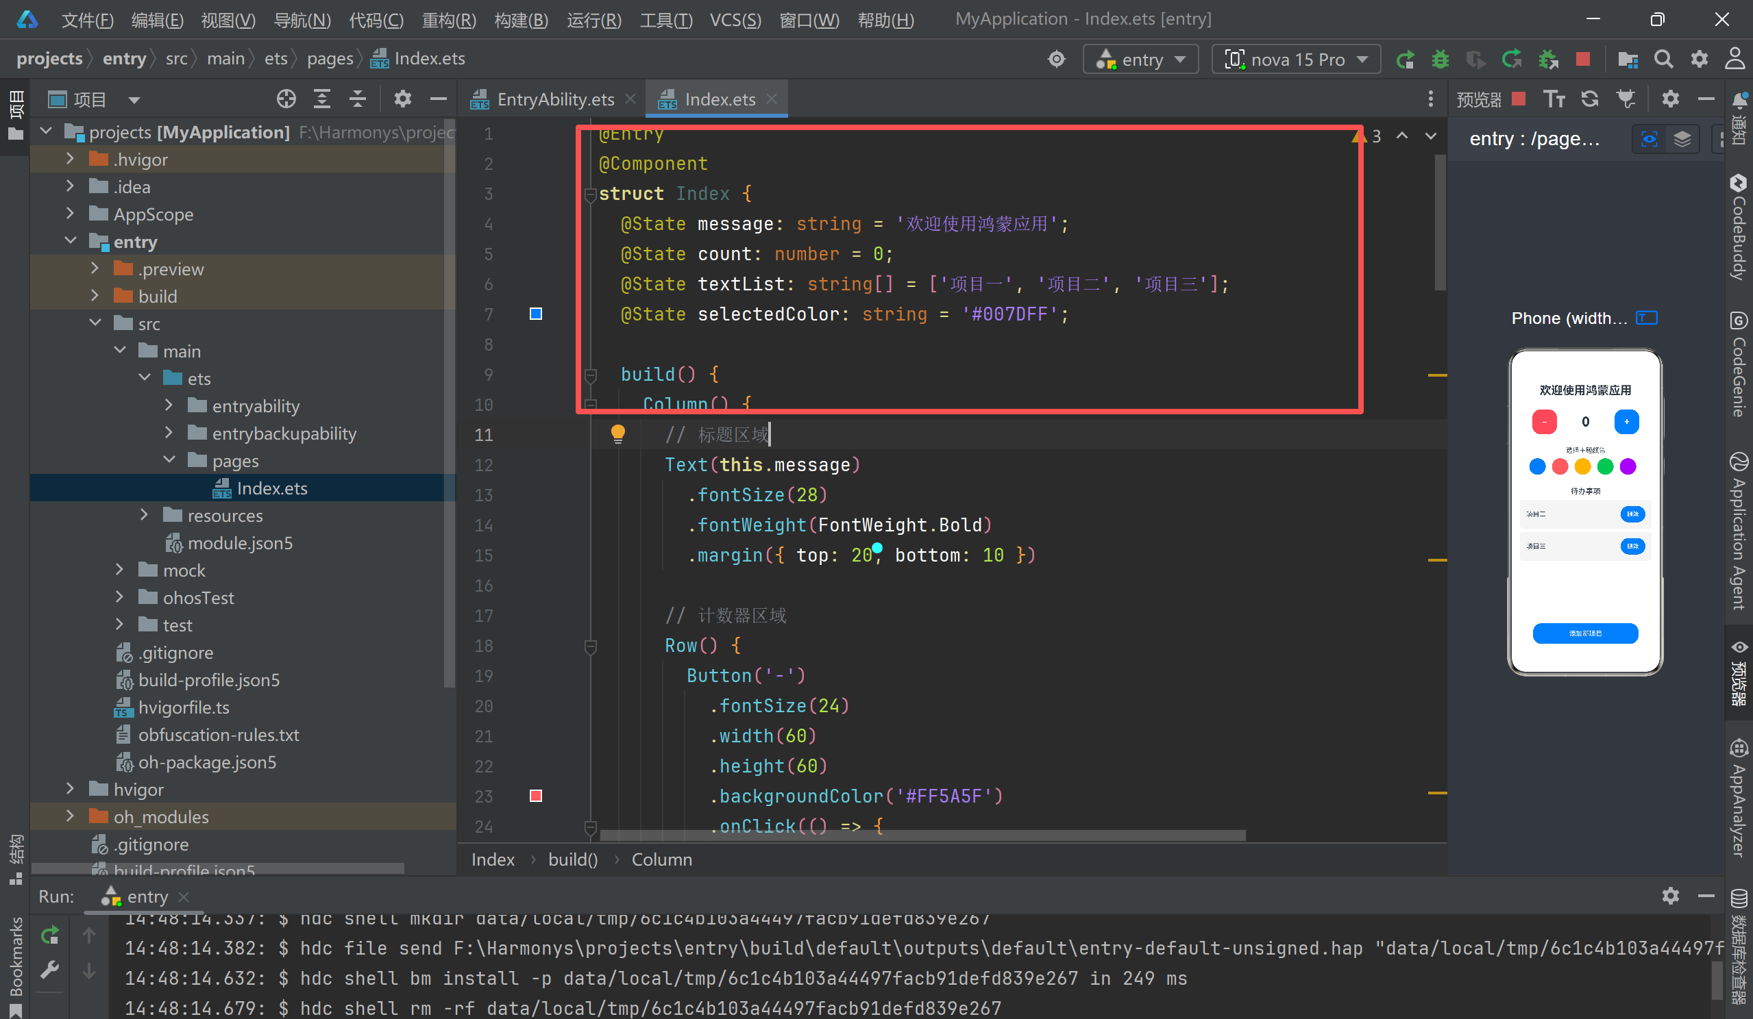This screenshot has width=1753, height=1019.
Task: Click the user account profile icon
Action: click(1734, 59)
